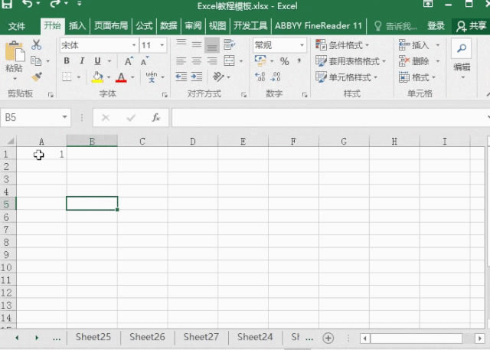Set middle vertical alignment
The image size is (490, 350).
coord(197,44)
